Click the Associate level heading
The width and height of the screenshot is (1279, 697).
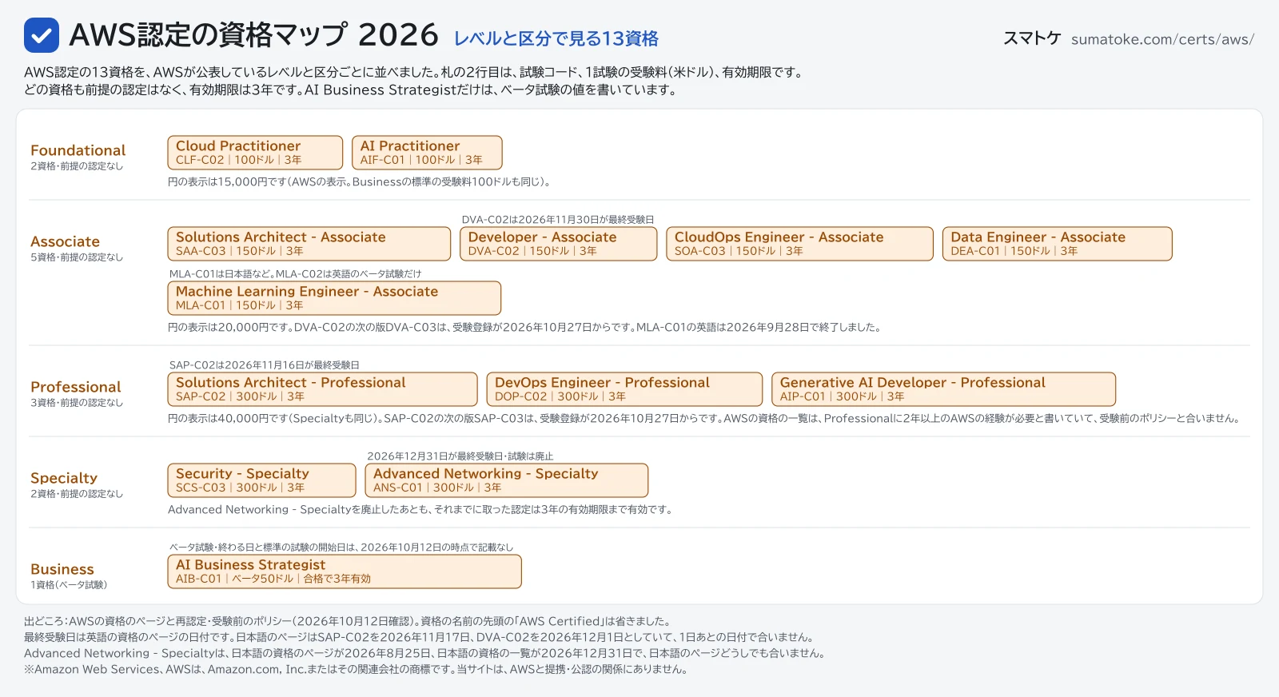coord(65,241)
